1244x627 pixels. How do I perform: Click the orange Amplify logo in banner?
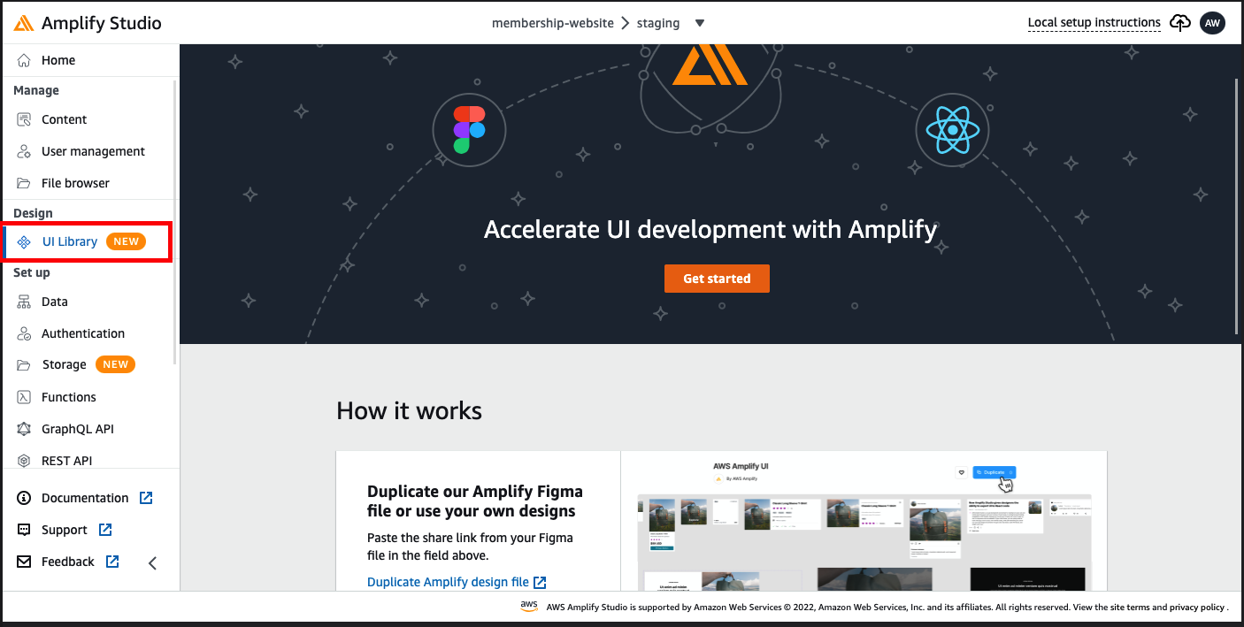click(x=710, y=65)
